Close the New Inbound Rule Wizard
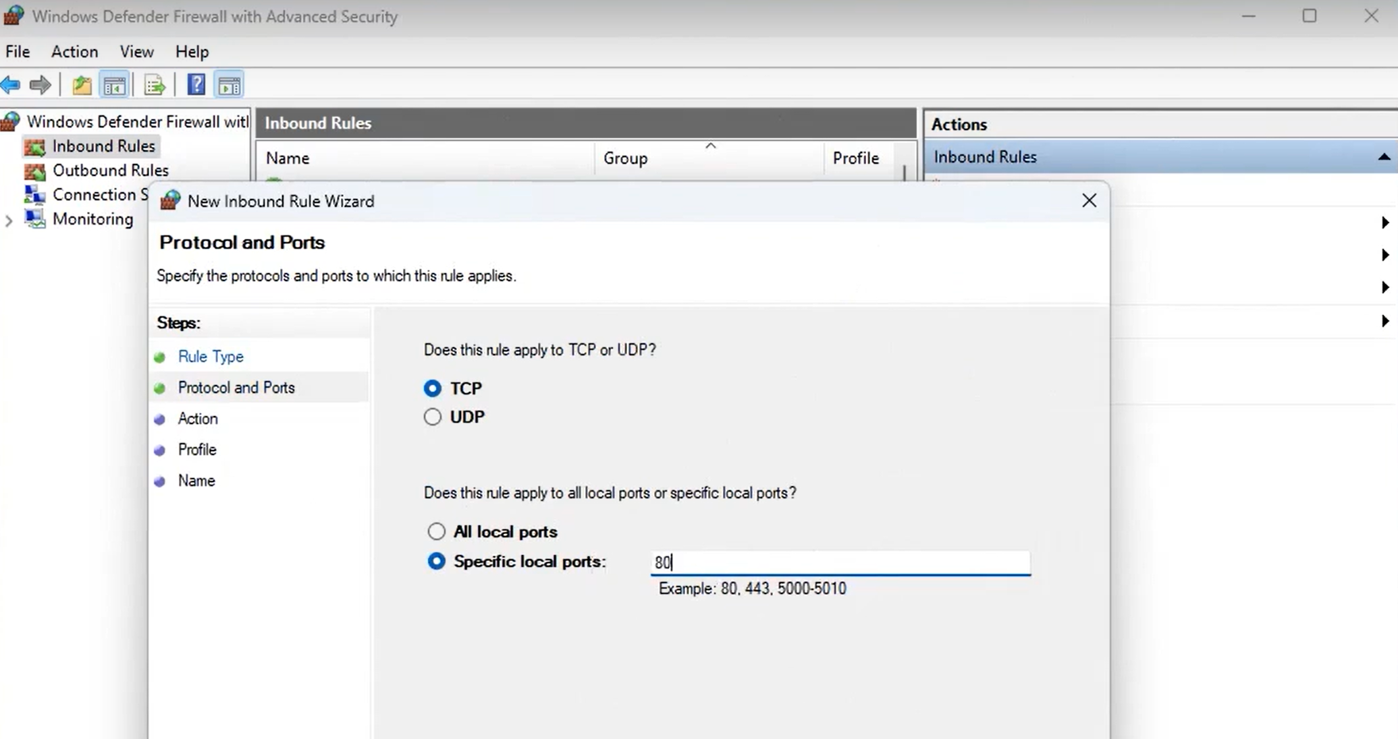The width and height of the screenshot is (1398, 739). pyautogui.click(x=1090, y=200)
